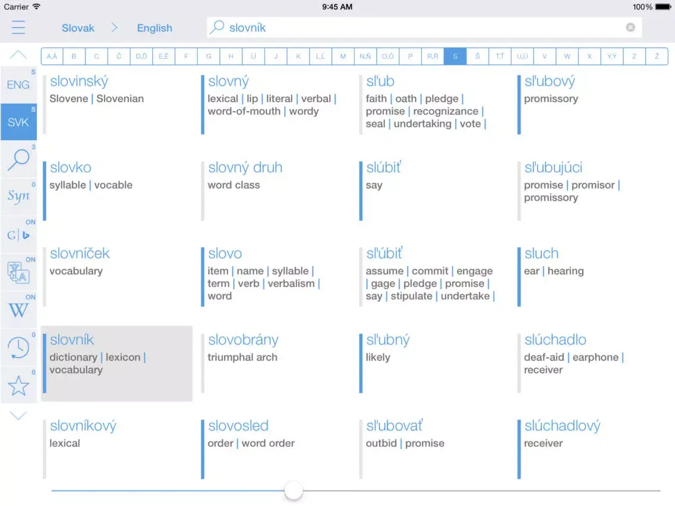Jump to letter Š in alphabet bar
Image resolution: width=675 pixels, height=506 pixels.
pos(478,56)
